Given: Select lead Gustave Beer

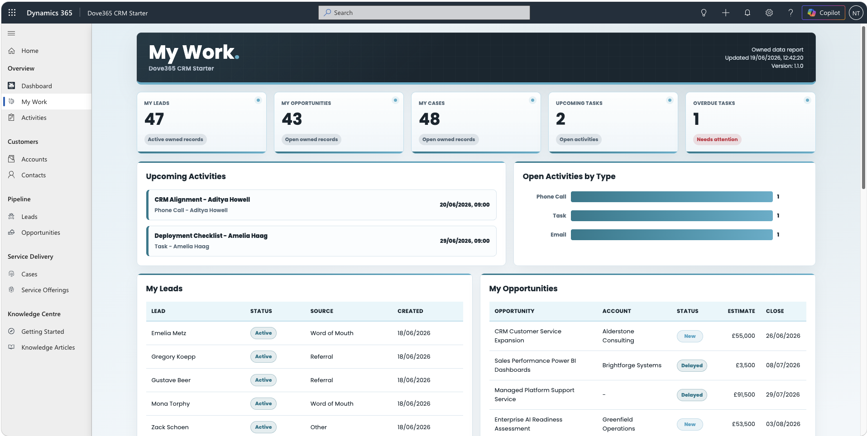Looking at the screenshot, I should coord(171,380).
